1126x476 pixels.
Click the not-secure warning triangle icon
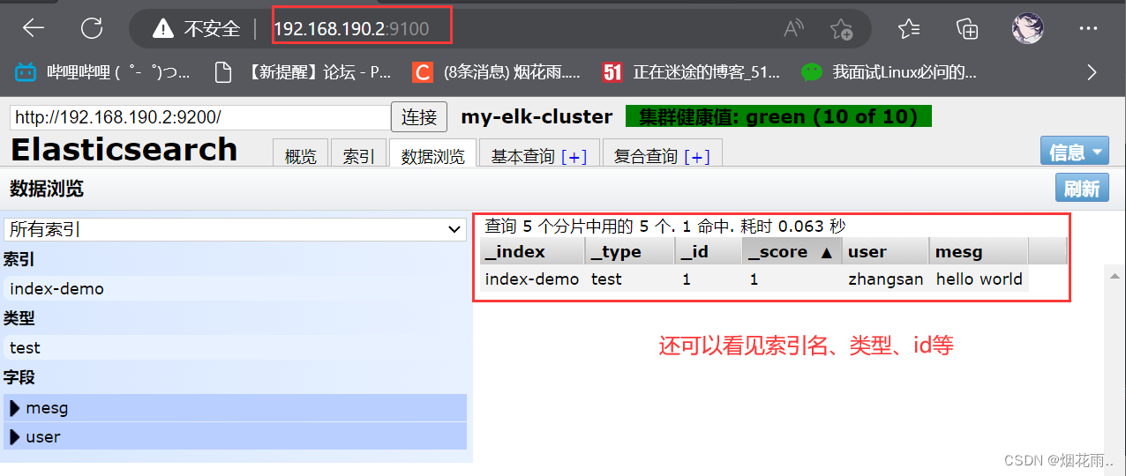pos(162,29)
